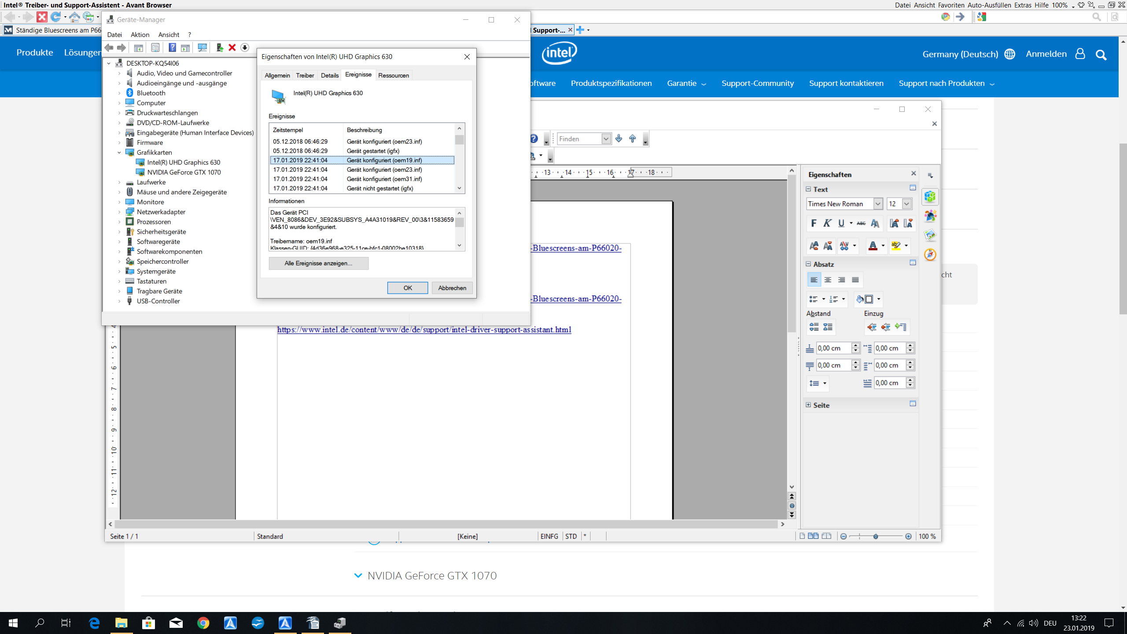Open the Aktion menu in Geräte-Manager
Viewport: 1127px width, 634px height.
point(140,34)
